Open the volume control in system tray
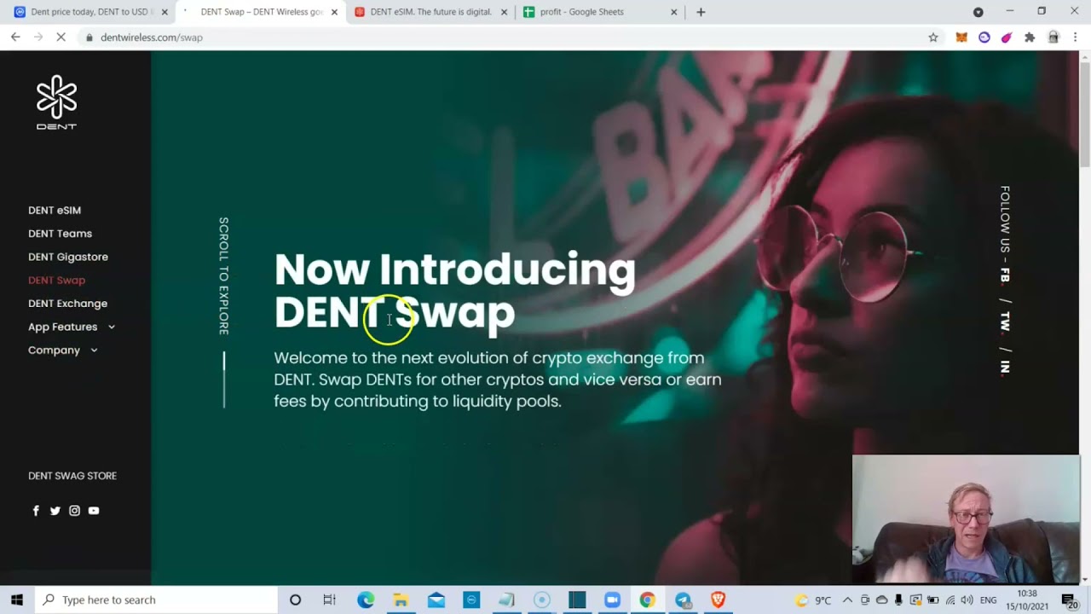Image resolution: width=1091 pixels, height=614 pixels. coord(967,600)
